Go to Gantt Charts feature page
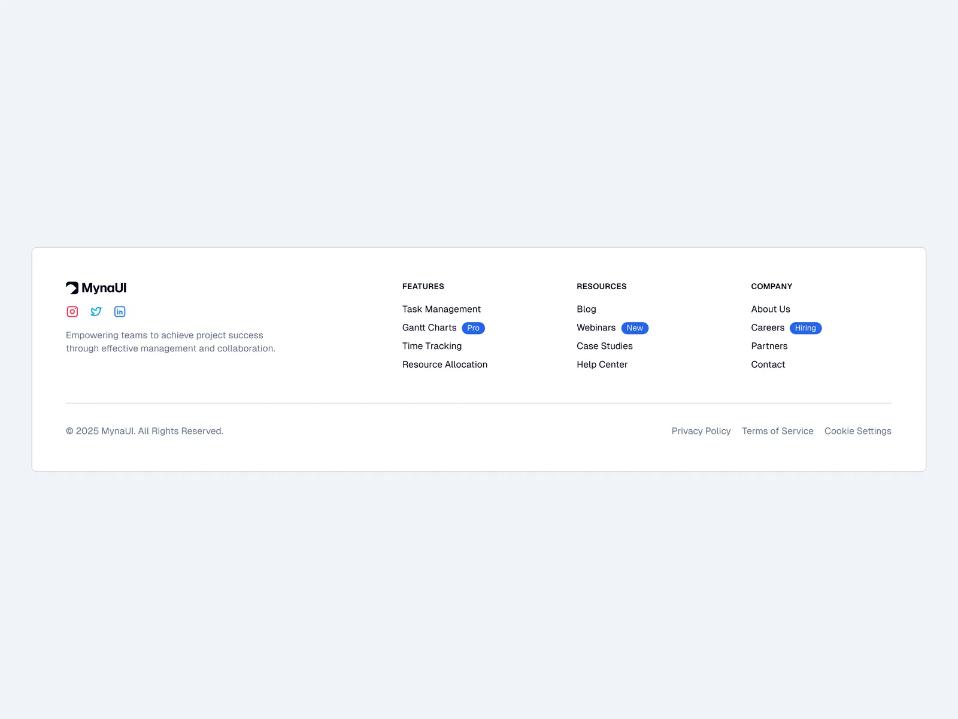958x719 pixels. [x=429, y=327]
